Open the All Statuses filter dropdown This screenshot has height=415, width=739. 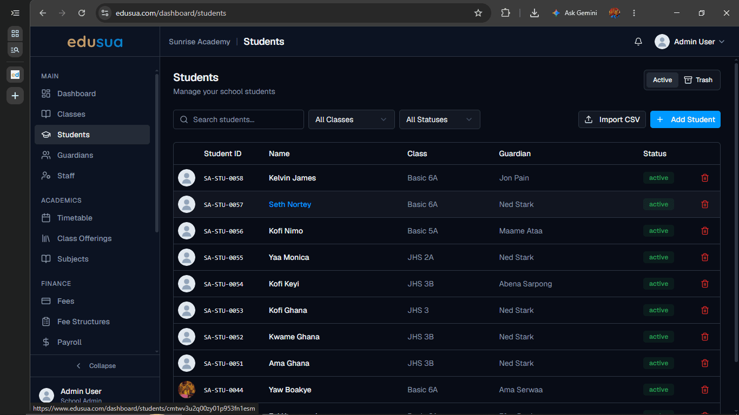(439, 119)
